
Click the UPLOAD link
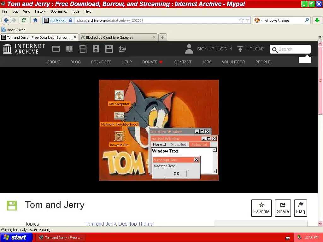(x=255, y=49)
